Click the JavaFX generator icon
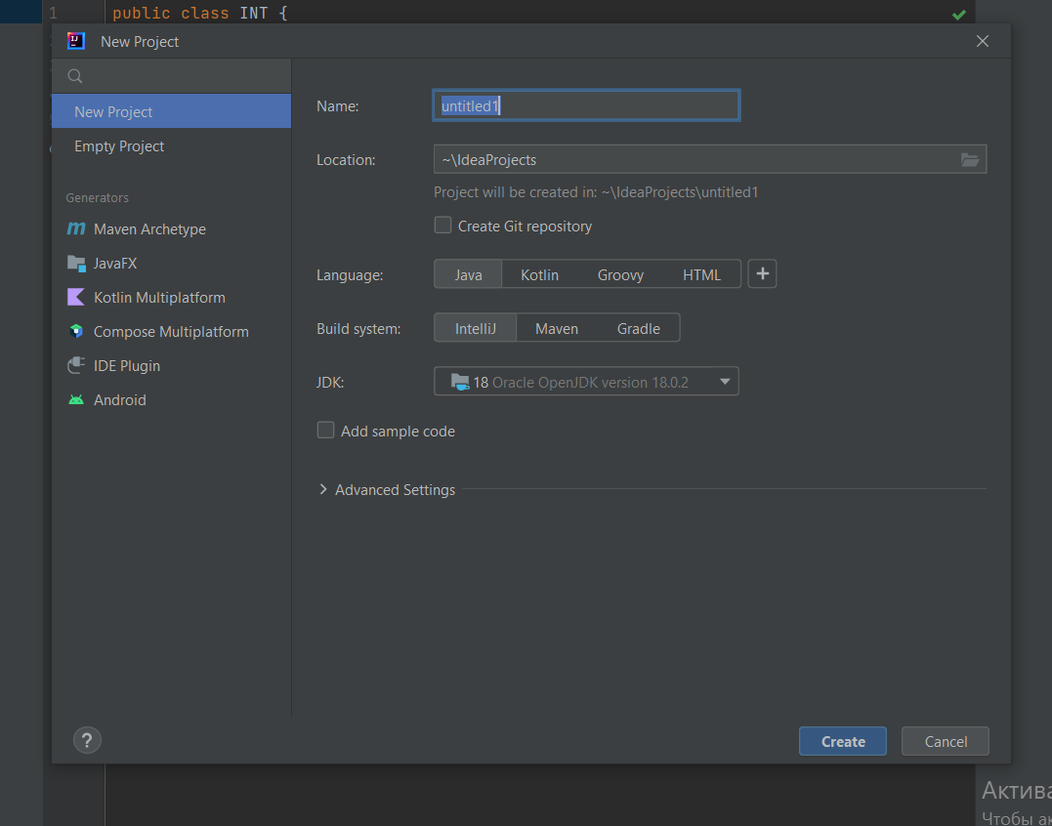Screen dimensions: 1052x826 click(x=76, y=263)
